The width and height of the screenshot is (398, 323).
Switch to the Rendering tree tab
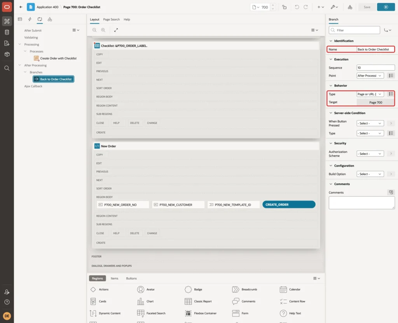pyautogui.click(x=20, y=19)
